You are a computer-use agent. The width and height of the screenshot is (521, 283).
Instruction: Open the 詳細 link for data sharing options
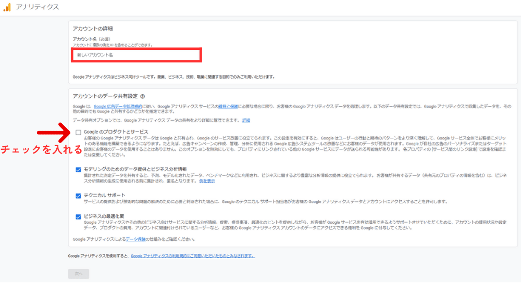pos(246,121)
